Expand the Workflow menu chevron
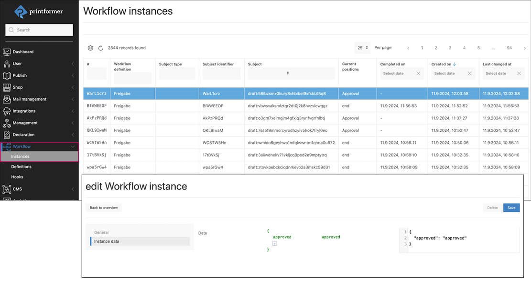 [73, 146]
